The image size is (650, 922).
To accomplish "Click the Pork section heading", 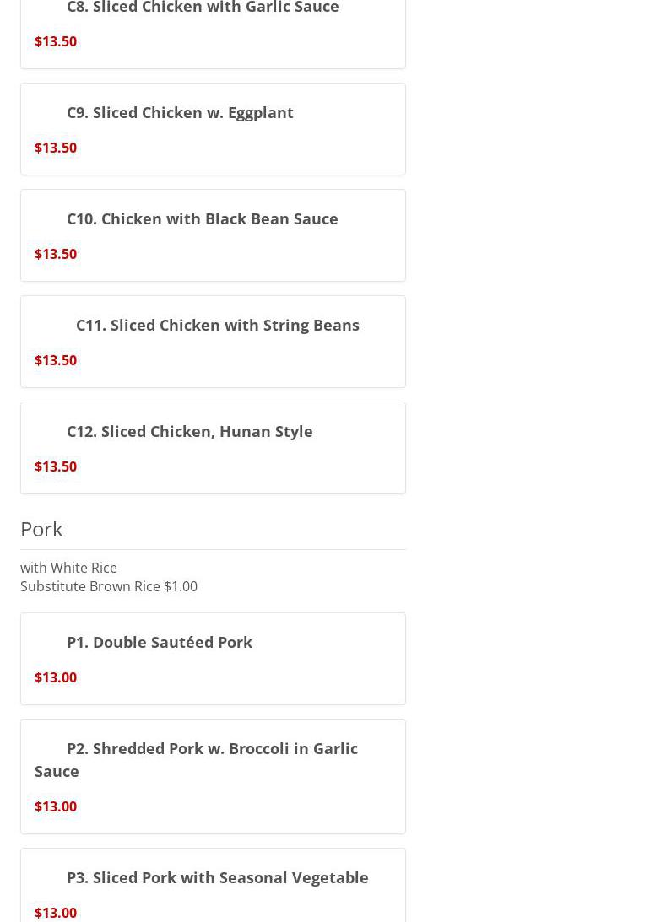I will click(41, 529).
